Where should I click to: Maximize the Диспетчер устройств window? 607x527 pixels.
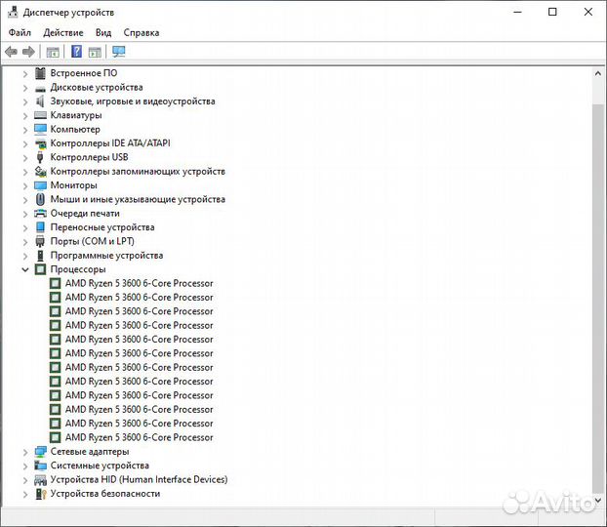(552, 12)
